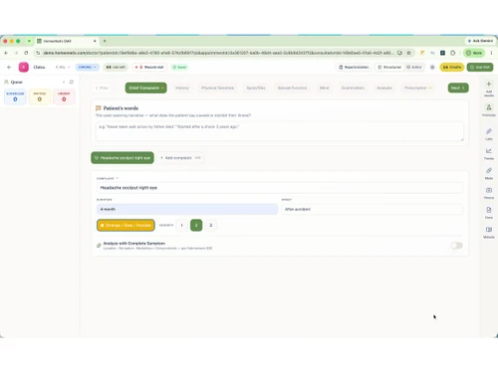
Task: Switch to Structured view mode
Action: pos(389,67)
